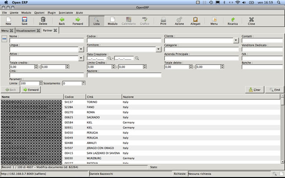Collapse the search filter panel
This screenshot has width=285, height=178.
click(x=4, y=39)
